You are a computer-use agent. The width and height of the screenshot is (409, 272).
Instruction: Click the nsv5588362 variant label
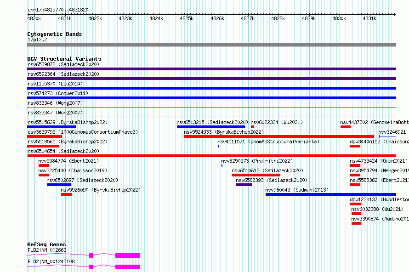pos(379,180)
